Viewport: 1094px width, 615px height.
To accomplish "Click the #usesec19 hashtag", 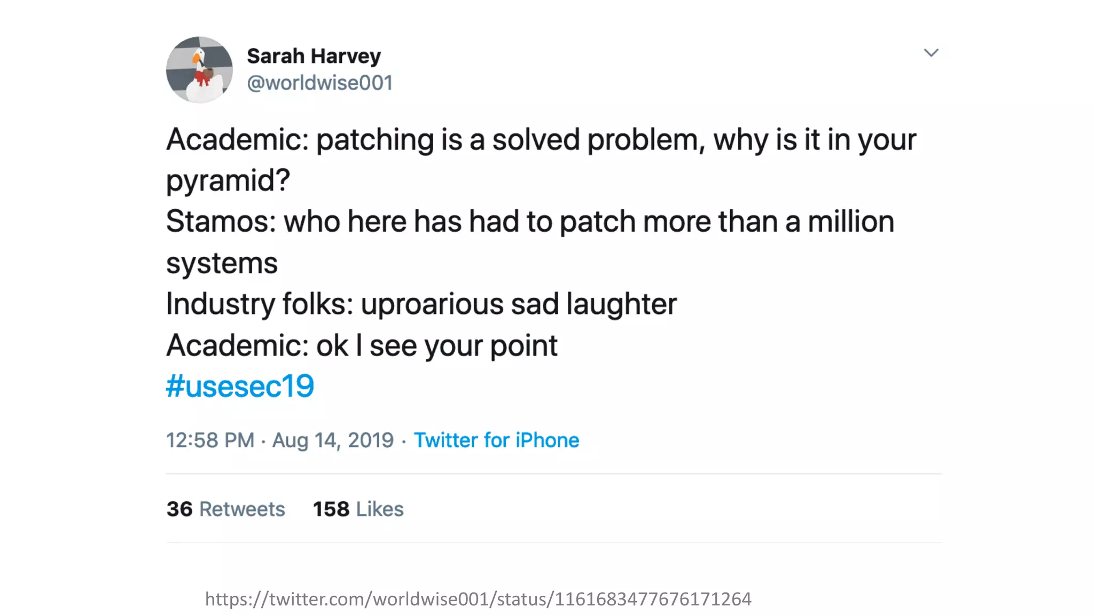I will coord(240,386).
